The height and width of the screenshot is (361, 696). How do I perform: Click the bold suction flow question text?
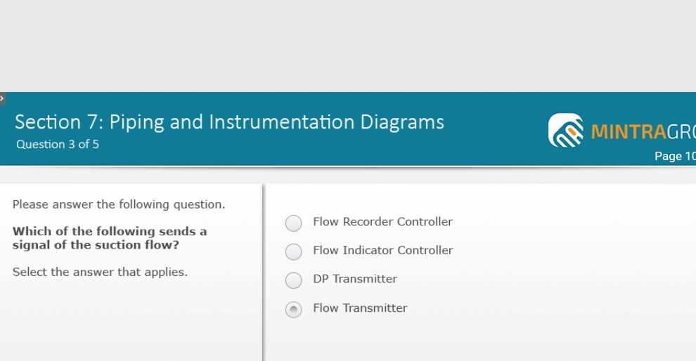point(110,238)
